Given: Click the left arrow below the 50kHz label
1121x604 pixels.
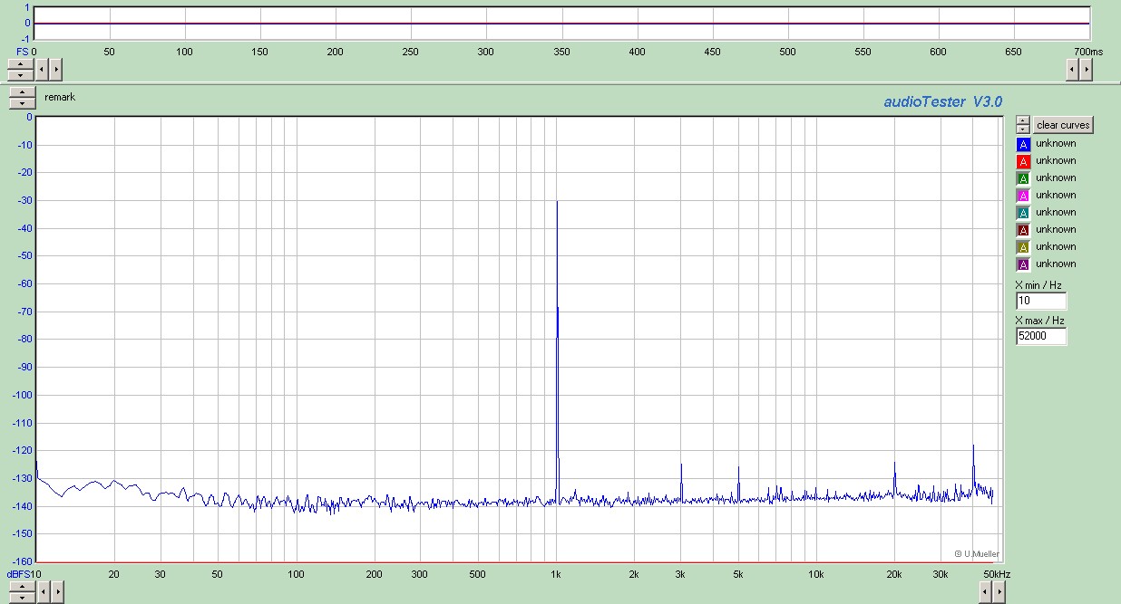Looking at the screenshot, I should (x=985, y=592).
